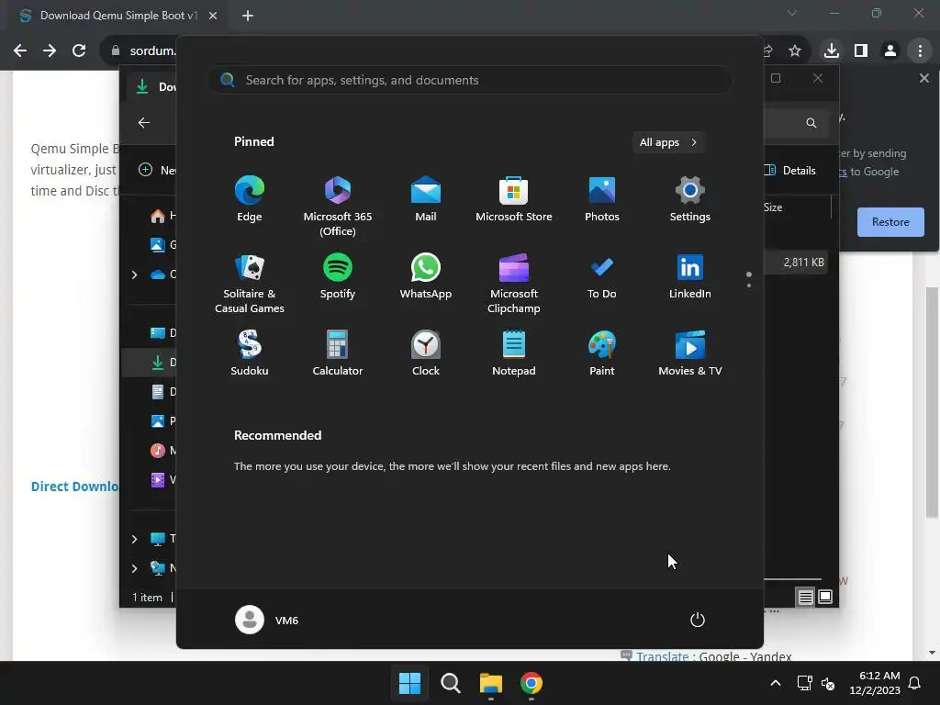Switch File Explorer to details view
The image size is (940, 705).
[x=805, y=597]
